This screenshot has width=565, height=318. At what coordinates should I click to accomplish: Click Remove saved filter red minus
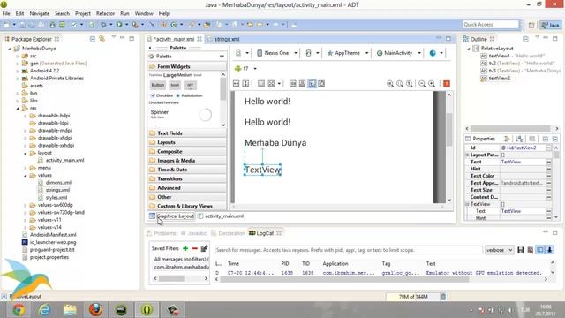tap(195, 248)
